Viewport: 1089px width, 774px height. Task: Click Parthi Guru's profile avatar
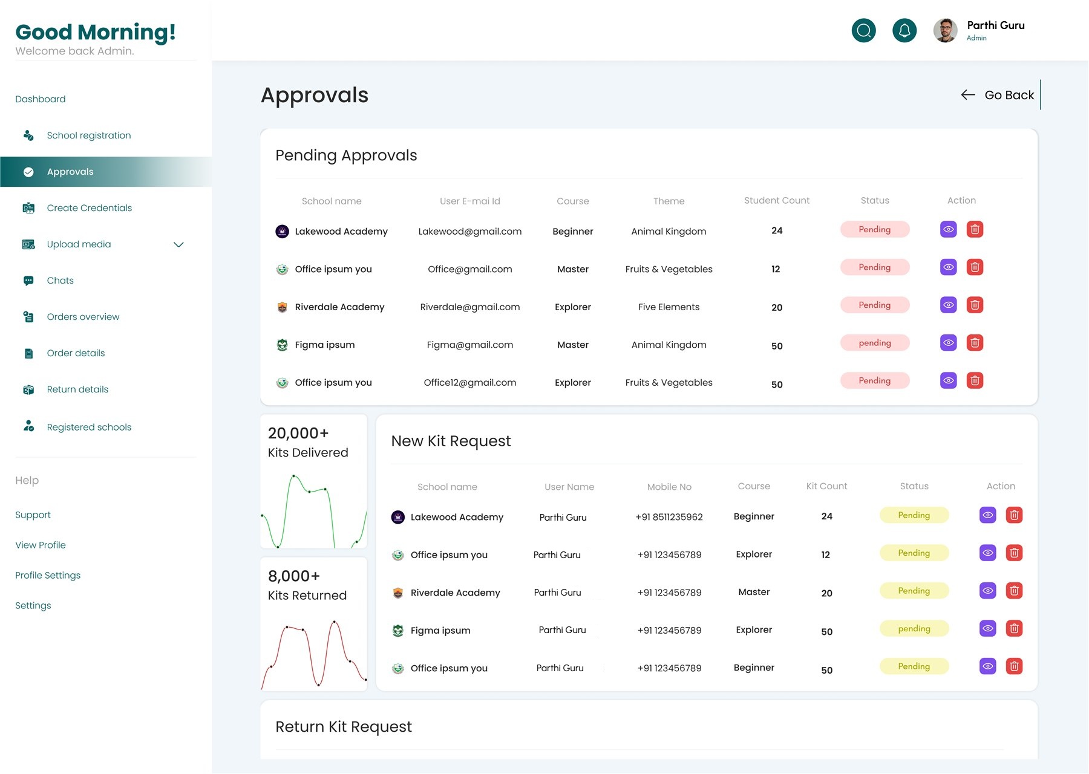tap(945, 30)
